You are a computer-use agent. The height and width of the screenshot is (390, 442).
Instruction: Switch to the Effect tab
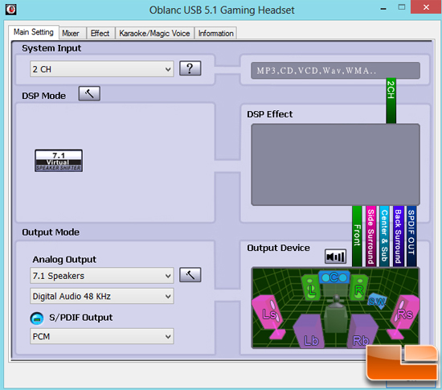pos(100,33)
